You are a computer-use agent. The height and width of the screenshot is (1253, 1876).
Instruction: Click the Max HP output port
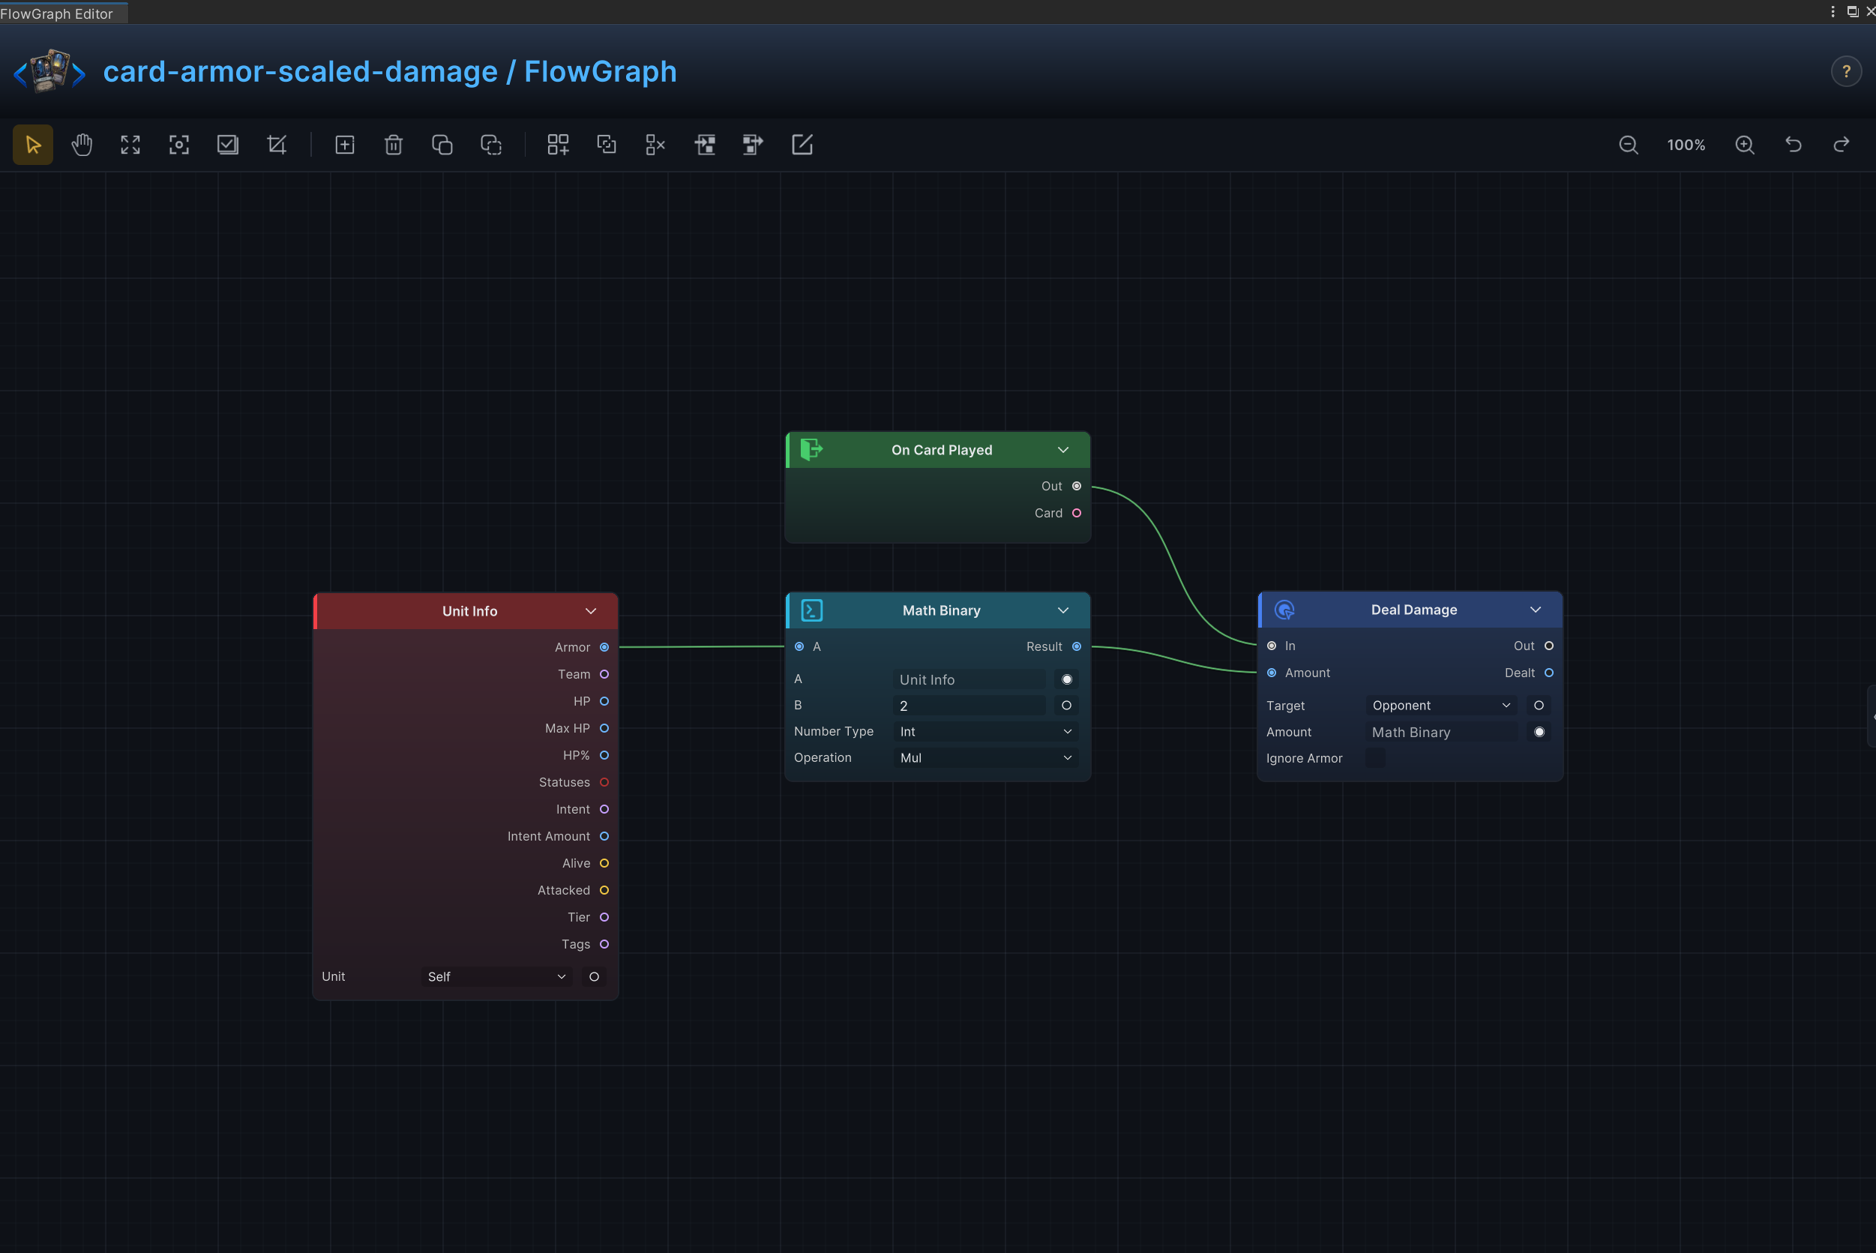604,728
